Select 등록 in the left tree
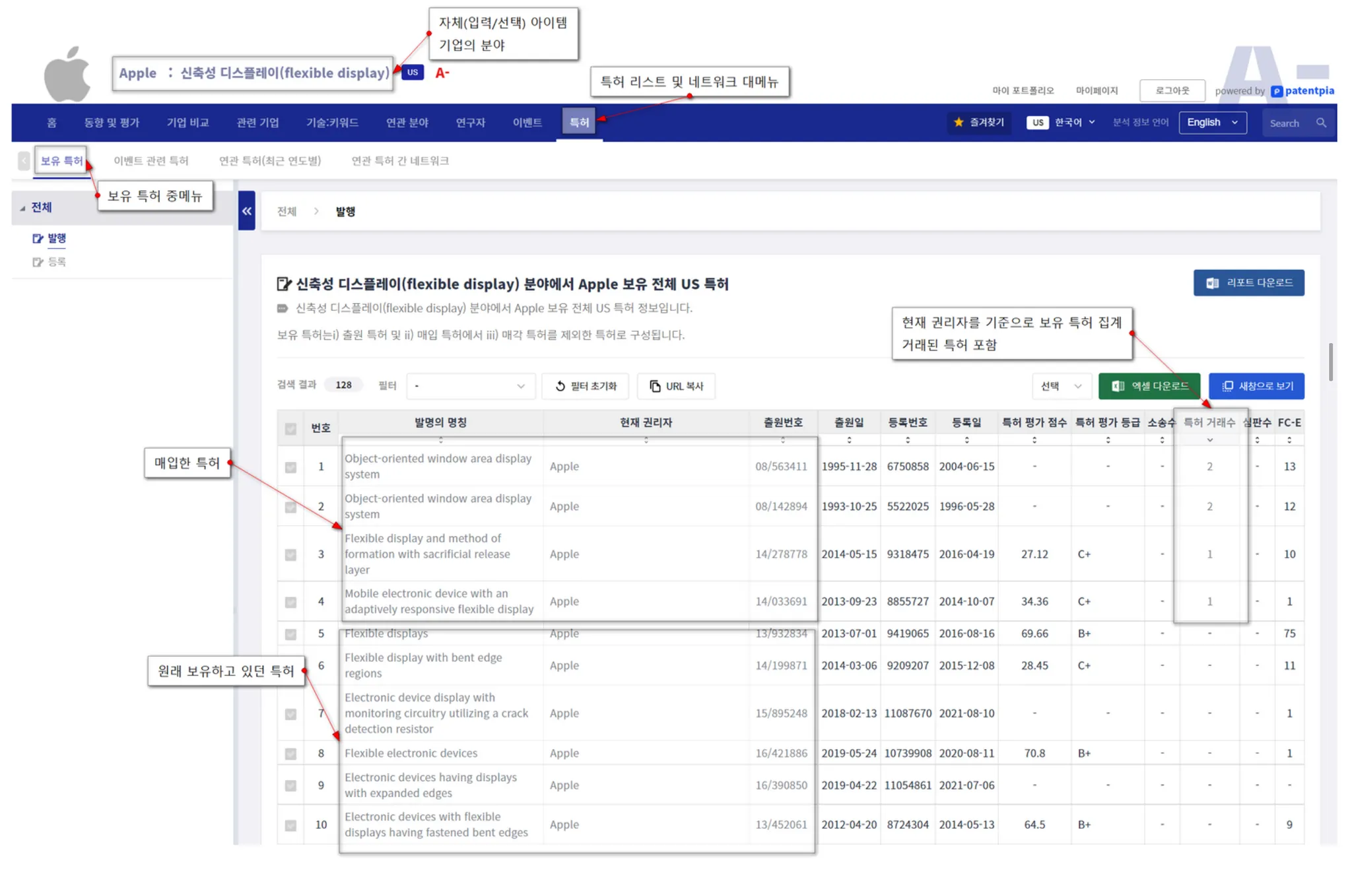 click(57, 262)
